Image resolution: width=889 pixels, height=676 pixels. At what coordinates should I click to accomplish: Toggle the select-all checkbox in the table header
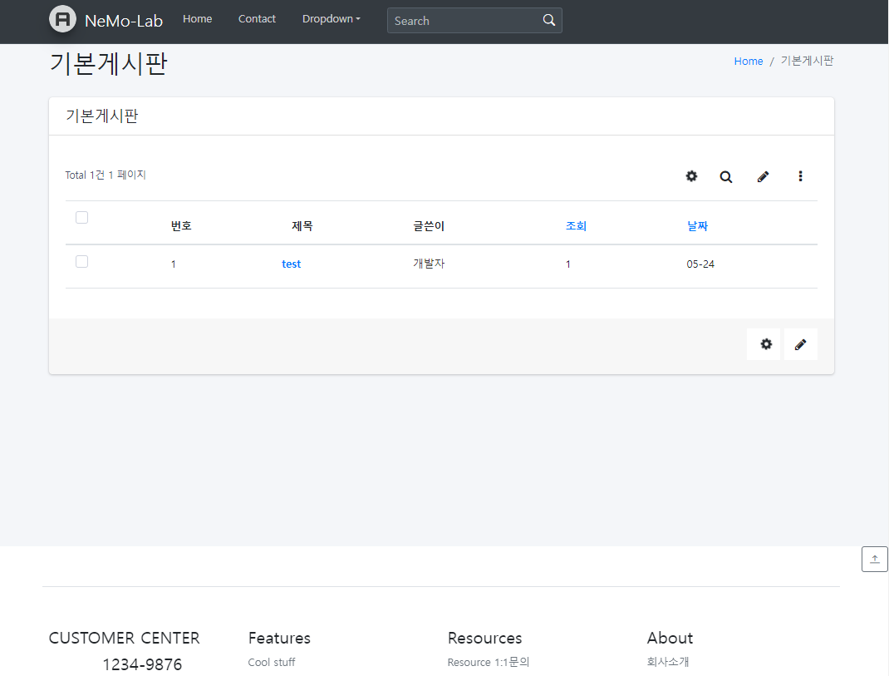click(81, 218)
